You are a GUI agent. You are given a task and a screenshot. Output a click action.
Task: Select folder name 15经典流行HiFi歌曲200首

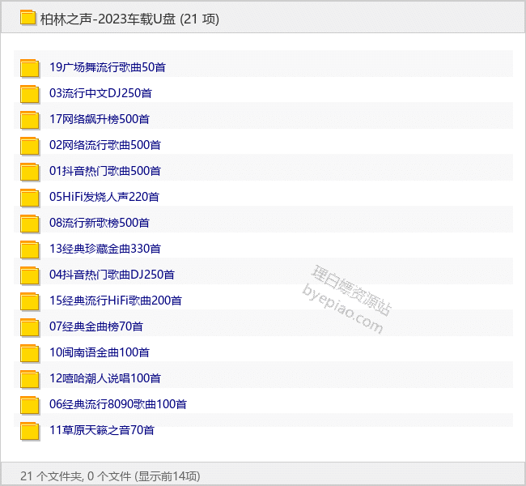tap(116, 301)
